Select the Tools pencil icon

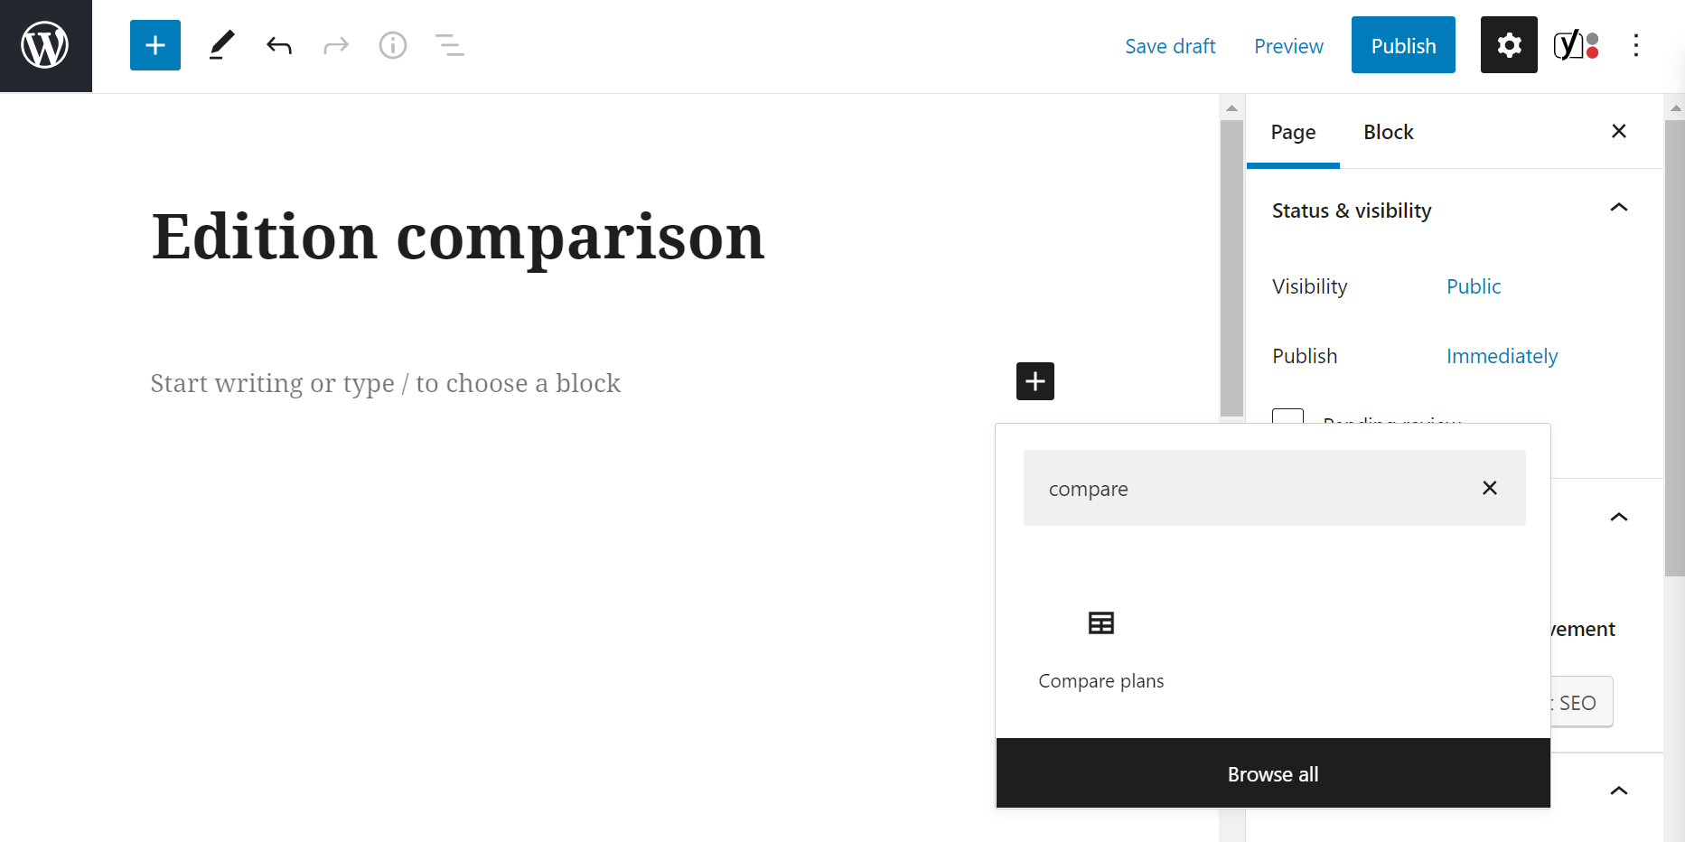coord(221,45)
